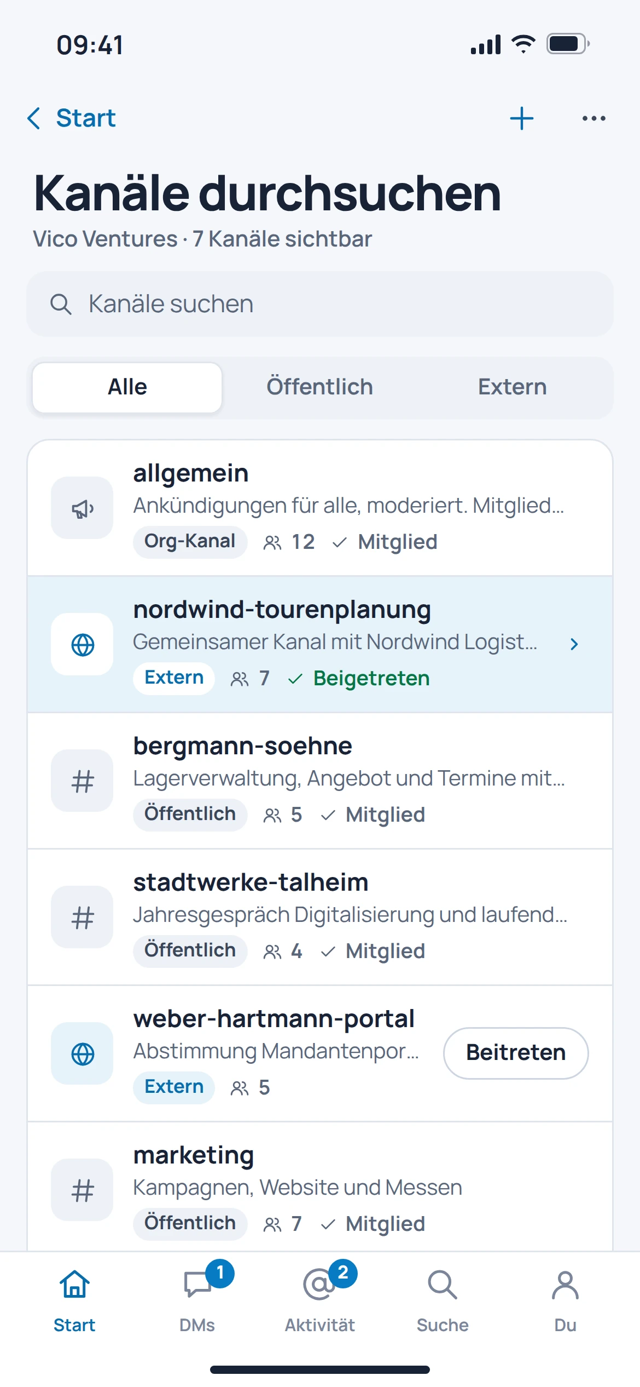Tap the Extern badge on nordwind-tourenplanung
This screenshot has height=1387, width=640.
click(174, 678)
